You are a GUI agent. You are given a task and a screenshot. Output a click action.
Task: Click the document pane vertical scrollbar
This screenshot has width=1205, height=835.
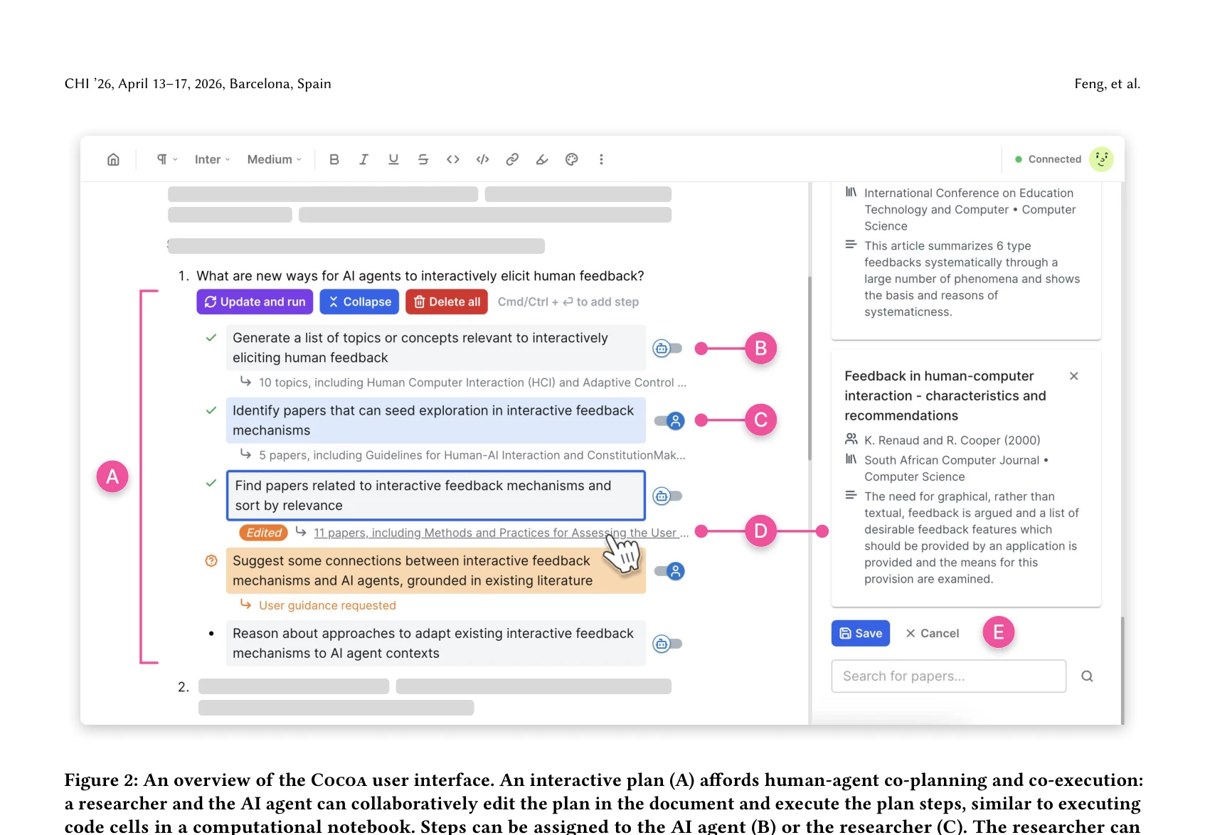coord(809,368)
